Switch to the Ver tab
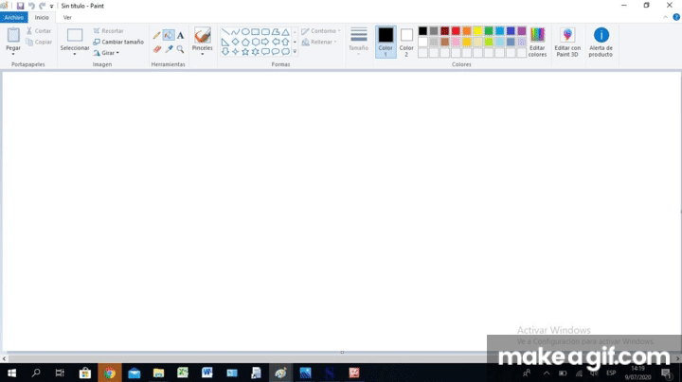Viewport: 682px width, 382px height. click(x=67, y=17)
